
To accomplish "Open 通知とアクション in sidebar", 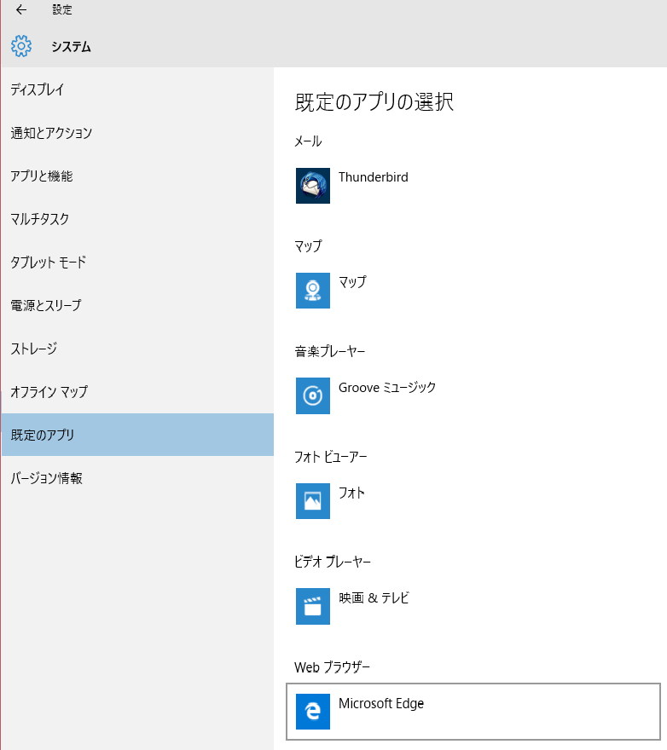I will click(137, 133).
